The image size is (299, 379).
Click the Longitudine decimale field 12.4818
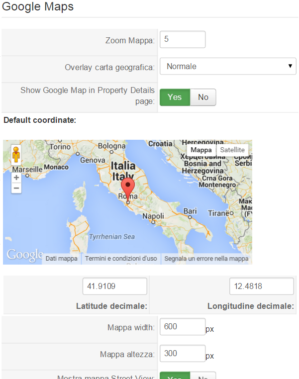(262, 286)
